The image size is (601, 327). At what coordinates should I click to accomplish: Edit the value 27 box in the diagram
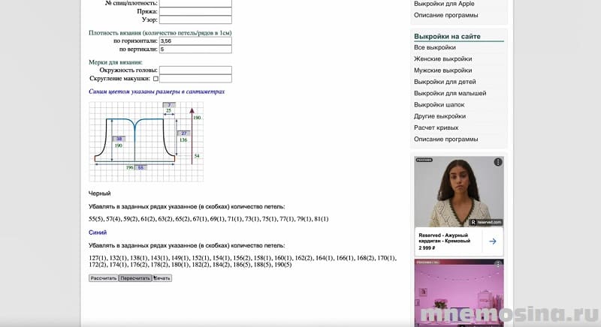point(183,133)
